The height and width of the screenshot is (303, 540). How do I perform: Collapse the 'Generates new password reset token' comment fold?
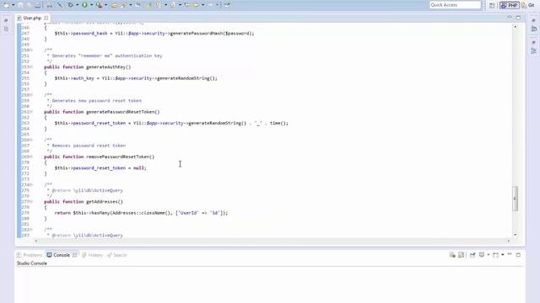(x=31, y=95)
